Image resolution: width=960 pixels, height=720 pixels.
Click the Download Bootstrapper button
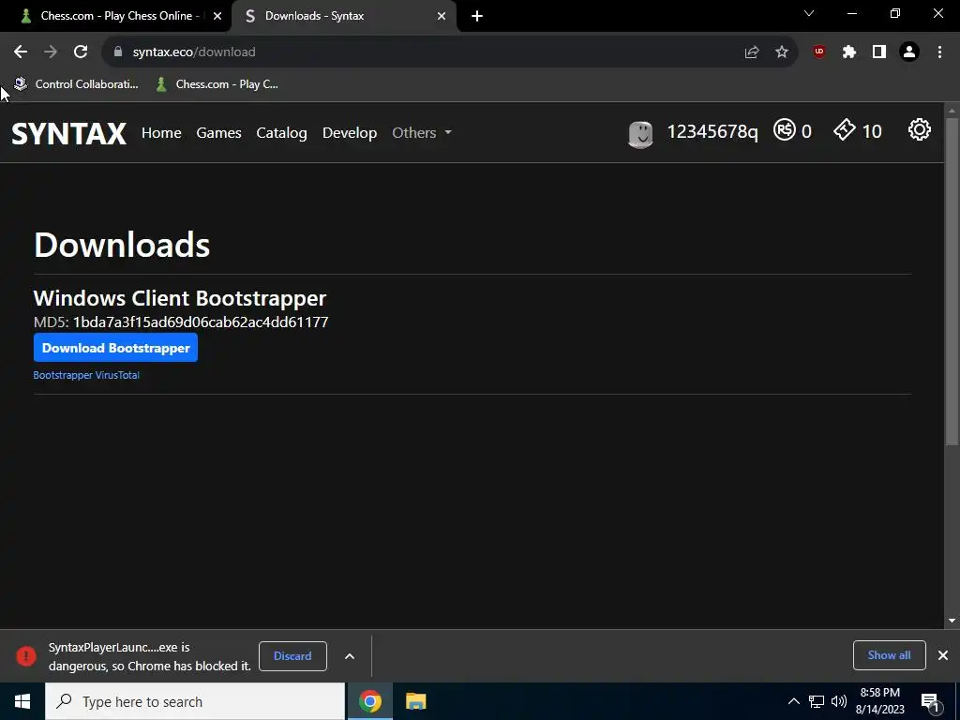[x=115, y=348]
